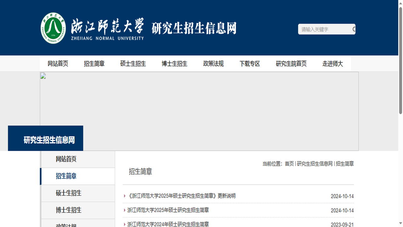Open the 《2025年硕士研究生招生简章》更新说明 notice
This screenshot has width=403, height=227.
pos(182,196)
